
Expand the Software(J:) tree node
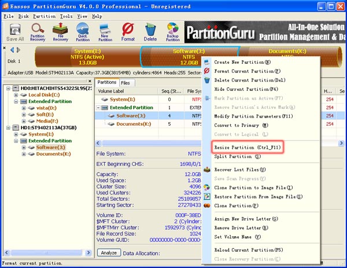24,147
